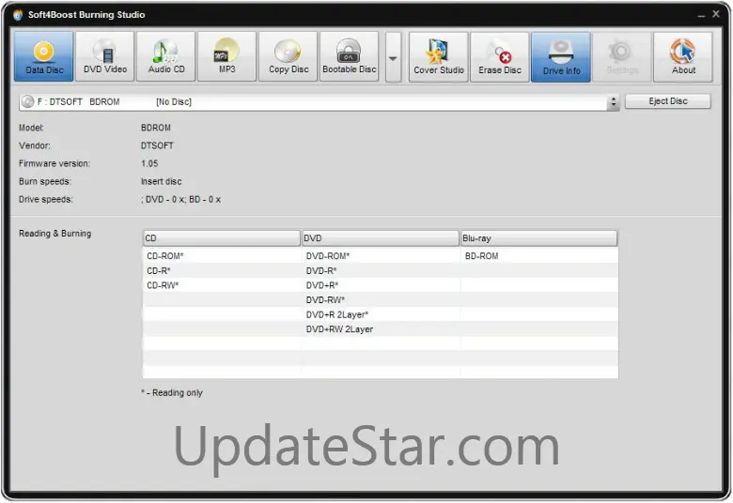Click the drive selector stepper arrows
The height and width of the screenshot is (503, 733).
coord(613,102)
